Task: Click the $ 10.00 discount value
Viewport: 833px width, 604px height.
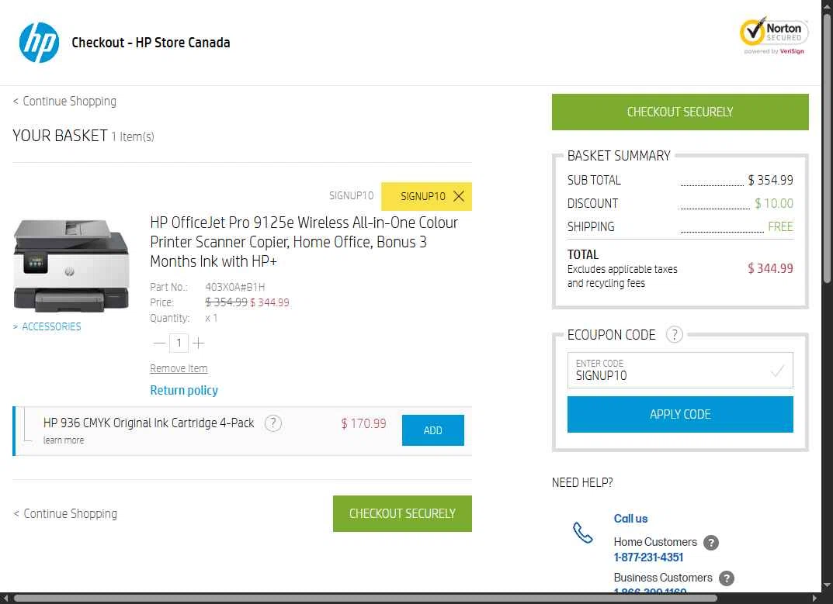Action: coord(774,203)
